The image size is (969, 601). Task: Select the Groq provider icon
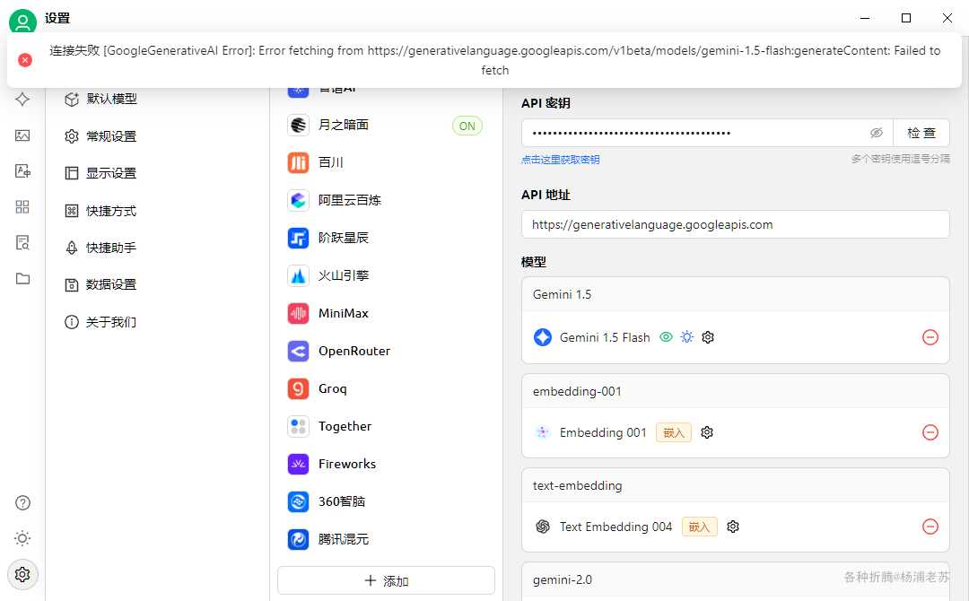(x=299, y=389)
